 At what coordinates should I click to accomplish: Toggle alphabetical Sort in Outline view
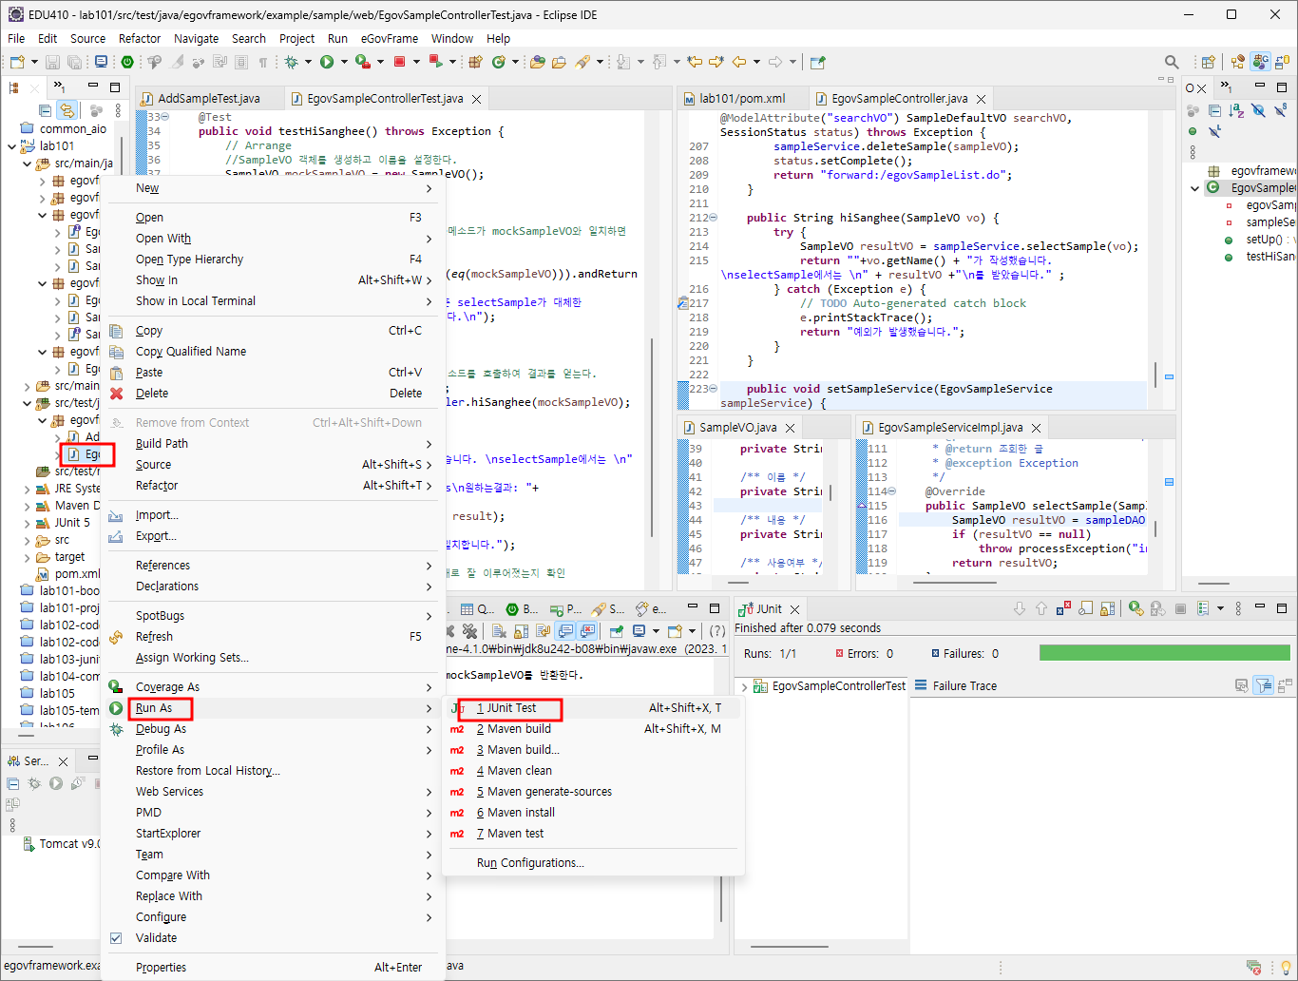(x=1236, y=110)
